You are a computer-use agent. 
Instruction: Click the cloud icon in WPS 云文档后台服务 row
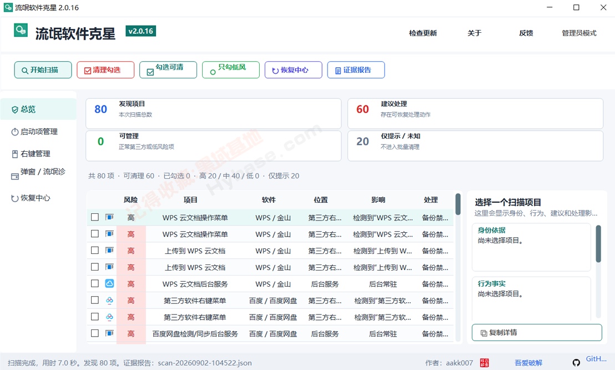click(x=109, y=283)
